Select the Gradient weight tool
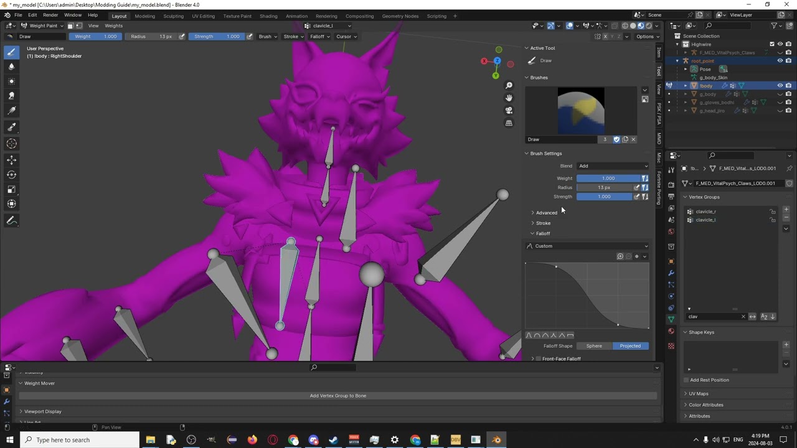 (11, 111)
